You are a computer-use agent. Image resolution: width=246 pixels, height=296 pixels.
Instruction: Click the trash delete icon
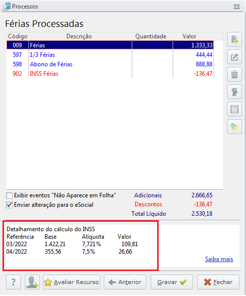click(x=235, y=74)
